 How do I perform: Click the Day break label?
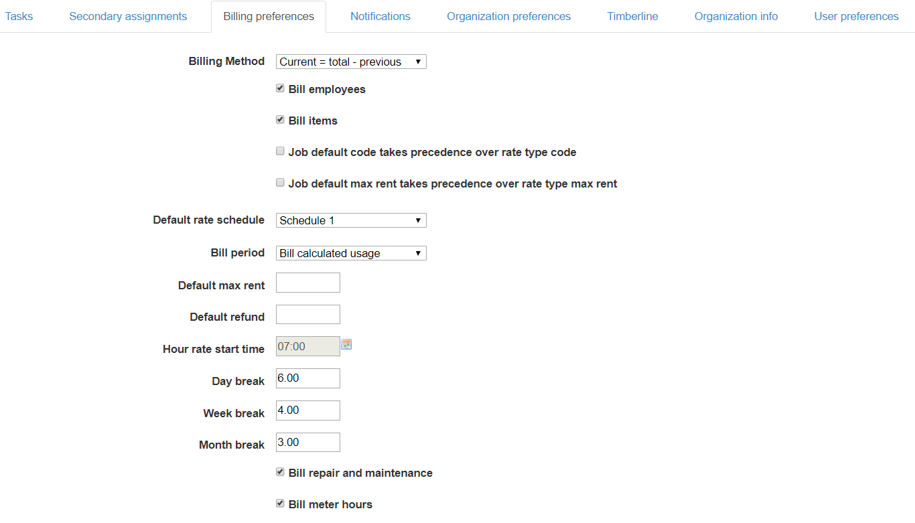(x=238, y=381)
